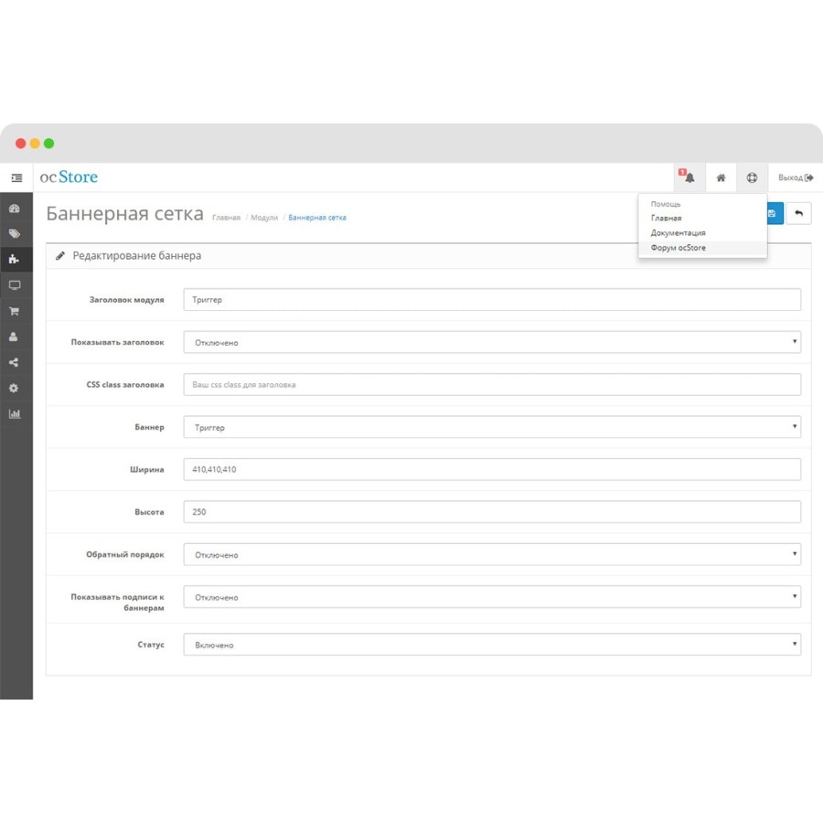The width and height of the screenshot is (823, 823).
Task: Click the CSS class заголовка input
Action: click(492, 385)
